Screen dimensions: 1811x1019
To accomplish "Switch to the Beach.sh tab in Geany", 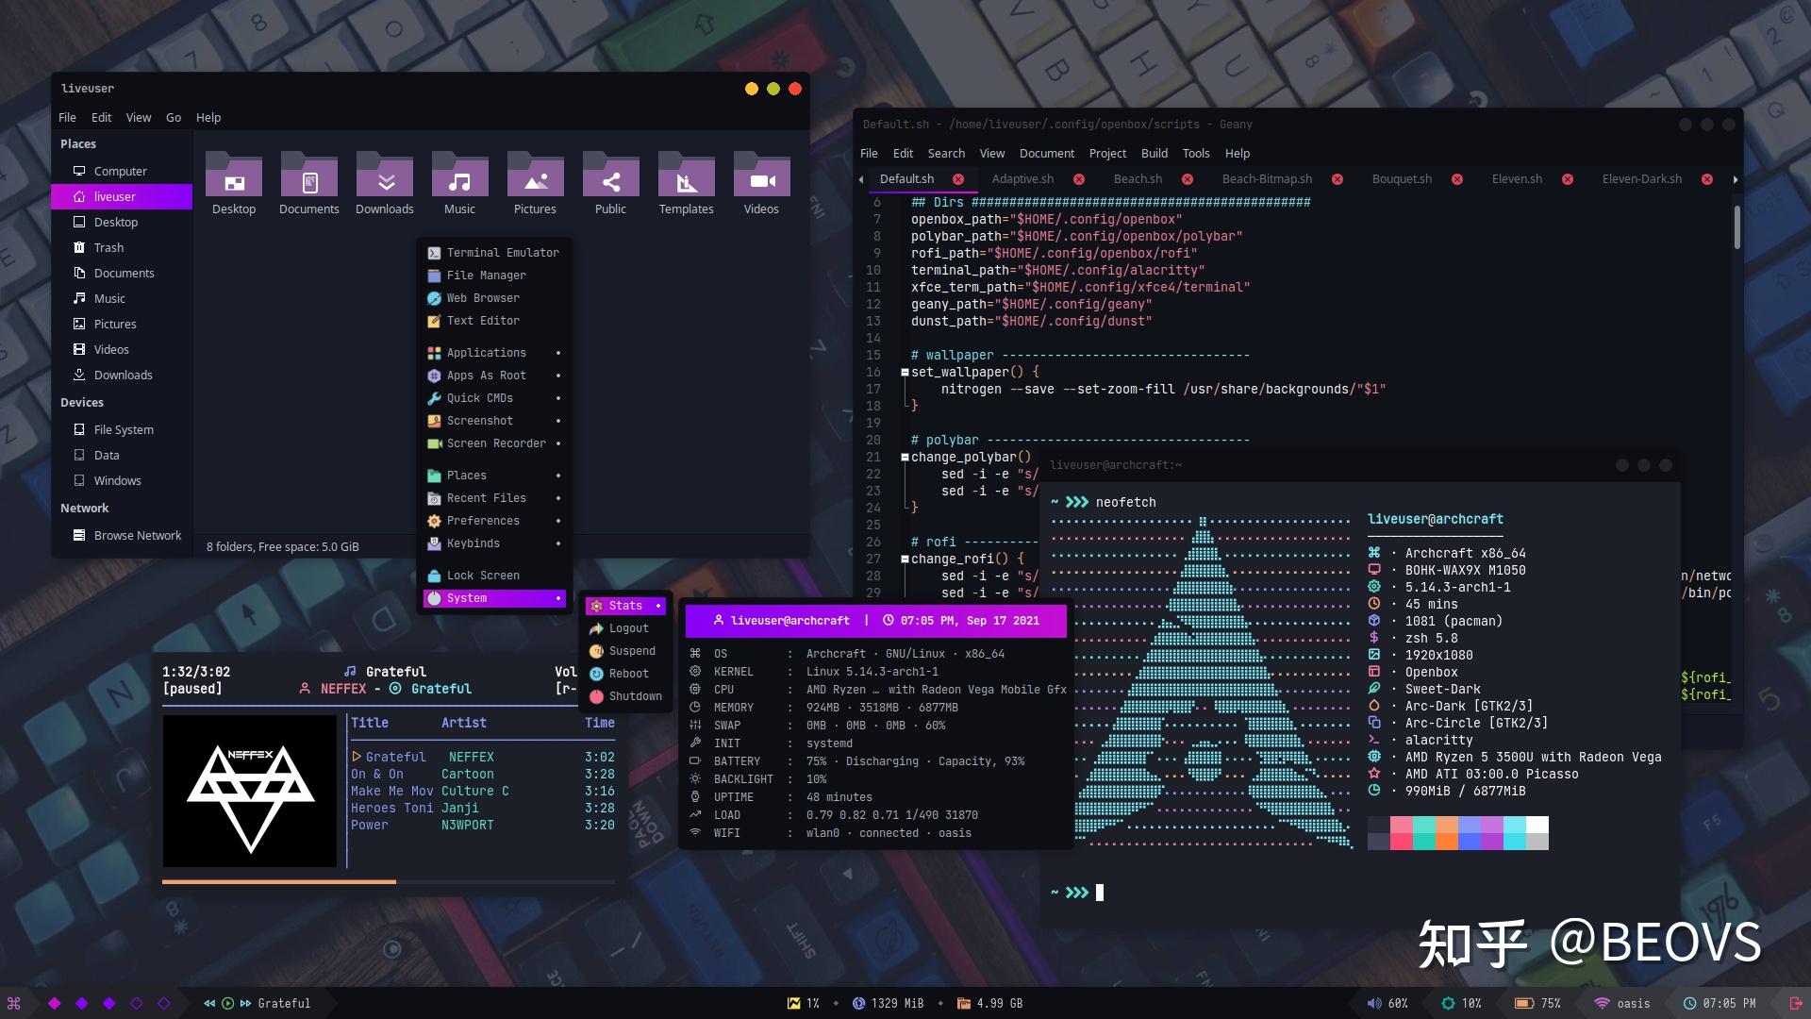I will pyautogui.click(x=1138, y=178).
